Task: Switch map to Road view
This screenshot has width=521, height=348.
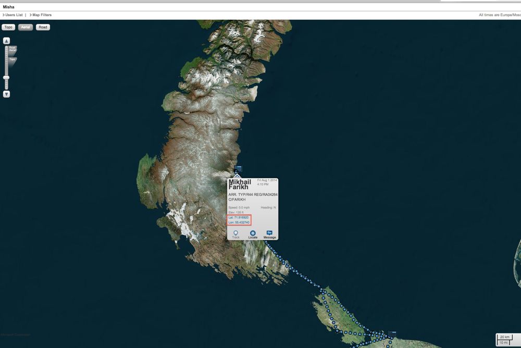Action: pyautogui.click(x=43, y=27)
